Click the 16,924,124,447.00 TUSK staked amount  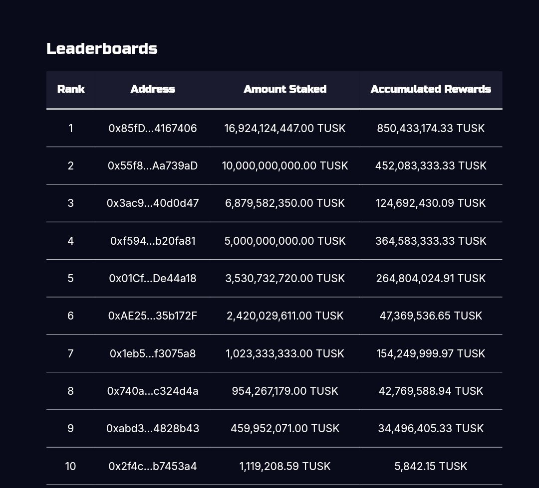[x=285, y=129]
